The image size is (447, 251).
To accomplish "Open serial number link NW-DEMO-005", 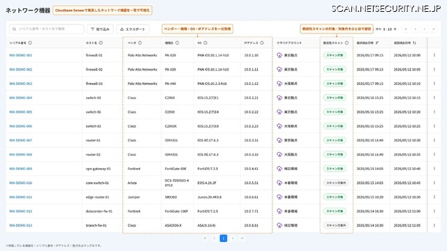I will pyautogui.click(x=21, y=112).
